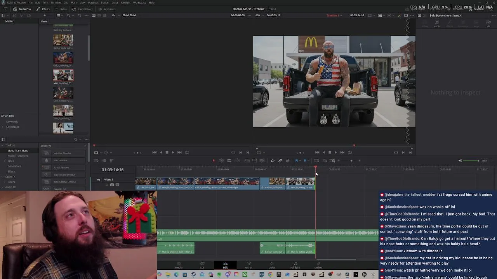Open the Timeline menu
Screen dimensions: 497x279
(56, 3)
